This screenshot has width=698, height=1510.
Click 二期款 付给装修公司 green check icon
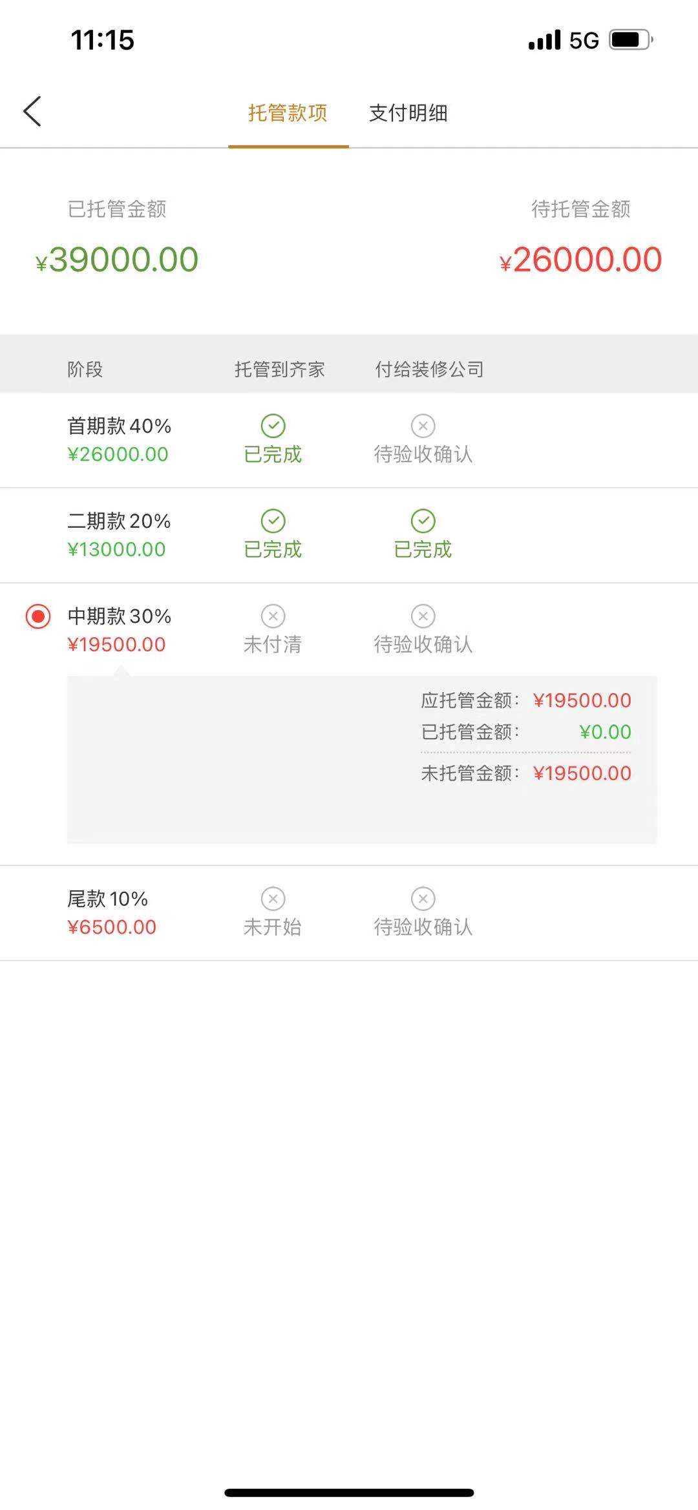point(423,521)
